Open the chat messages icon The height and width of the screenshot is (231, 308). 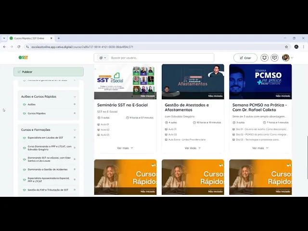pos(274,58)
